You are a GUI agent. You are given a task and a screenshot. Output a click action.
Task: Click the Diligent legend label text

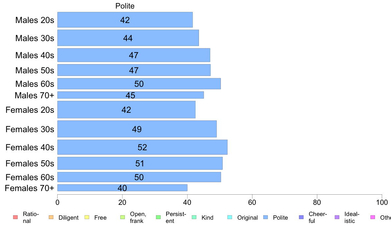68,218
